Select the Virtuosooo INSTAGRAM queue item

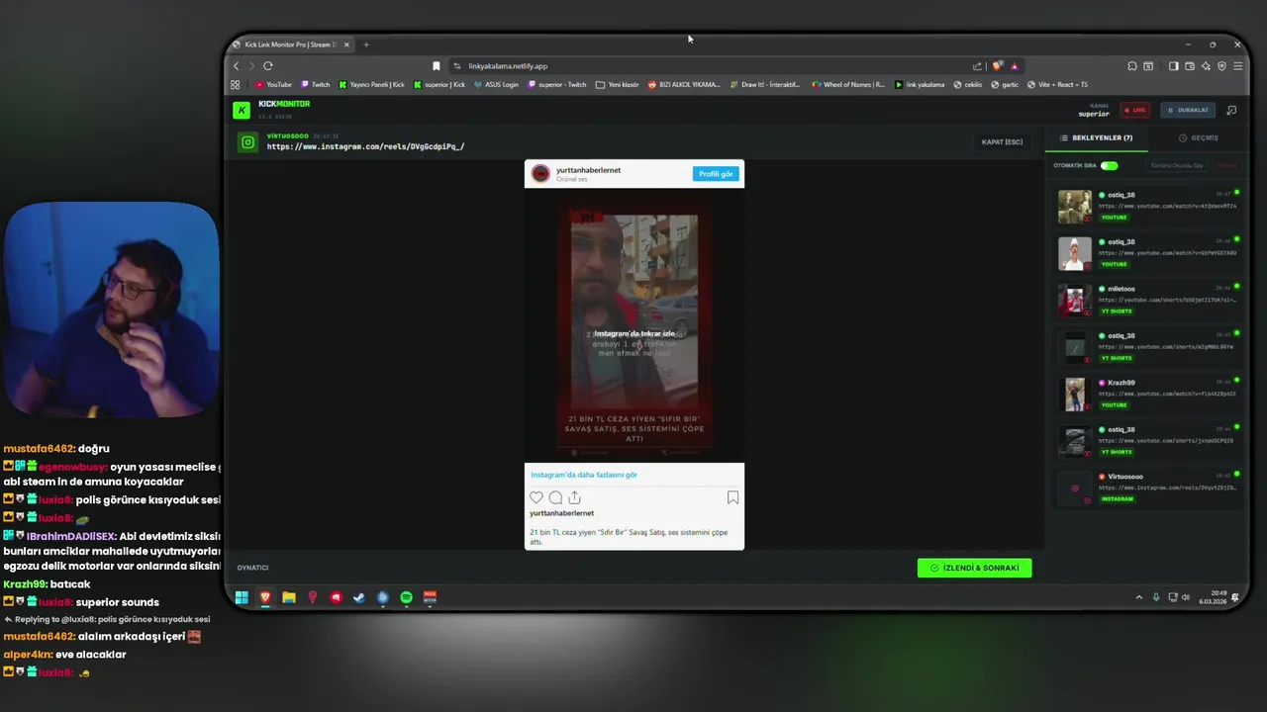click(1148, 488)
